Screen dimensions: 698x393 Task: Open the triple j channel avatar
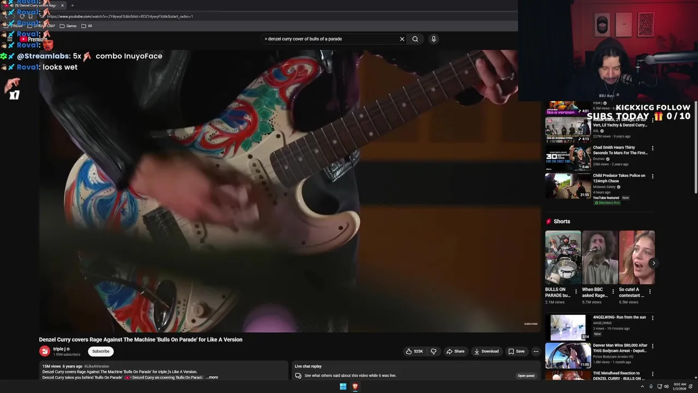tap(45, 351)
